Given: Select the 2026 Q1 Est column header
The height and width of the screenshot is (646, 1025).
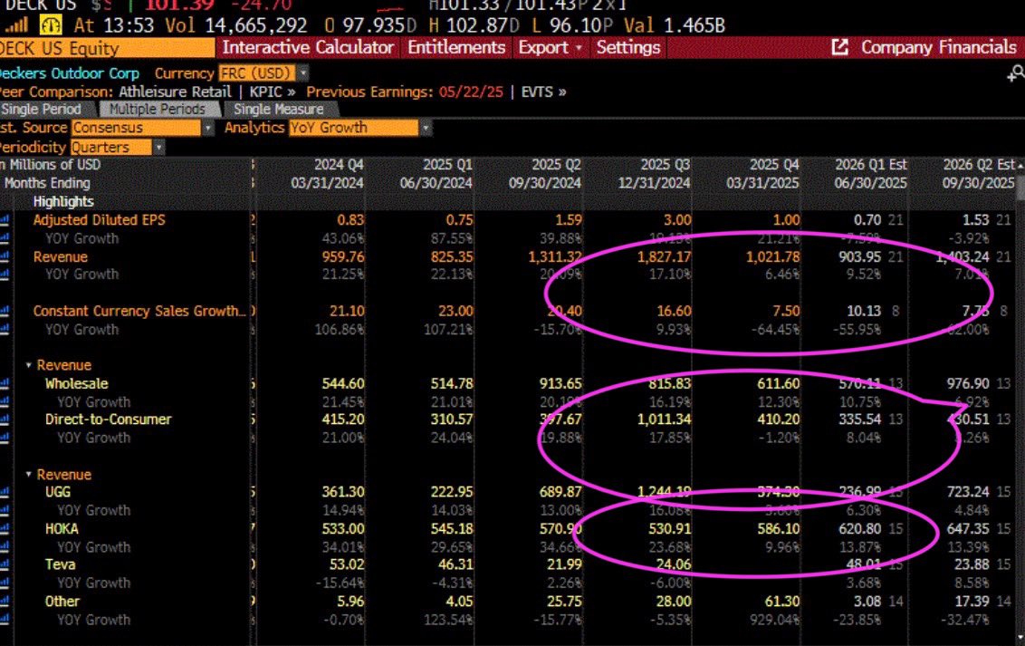Looking at the screenshot, I should (870, 174).
